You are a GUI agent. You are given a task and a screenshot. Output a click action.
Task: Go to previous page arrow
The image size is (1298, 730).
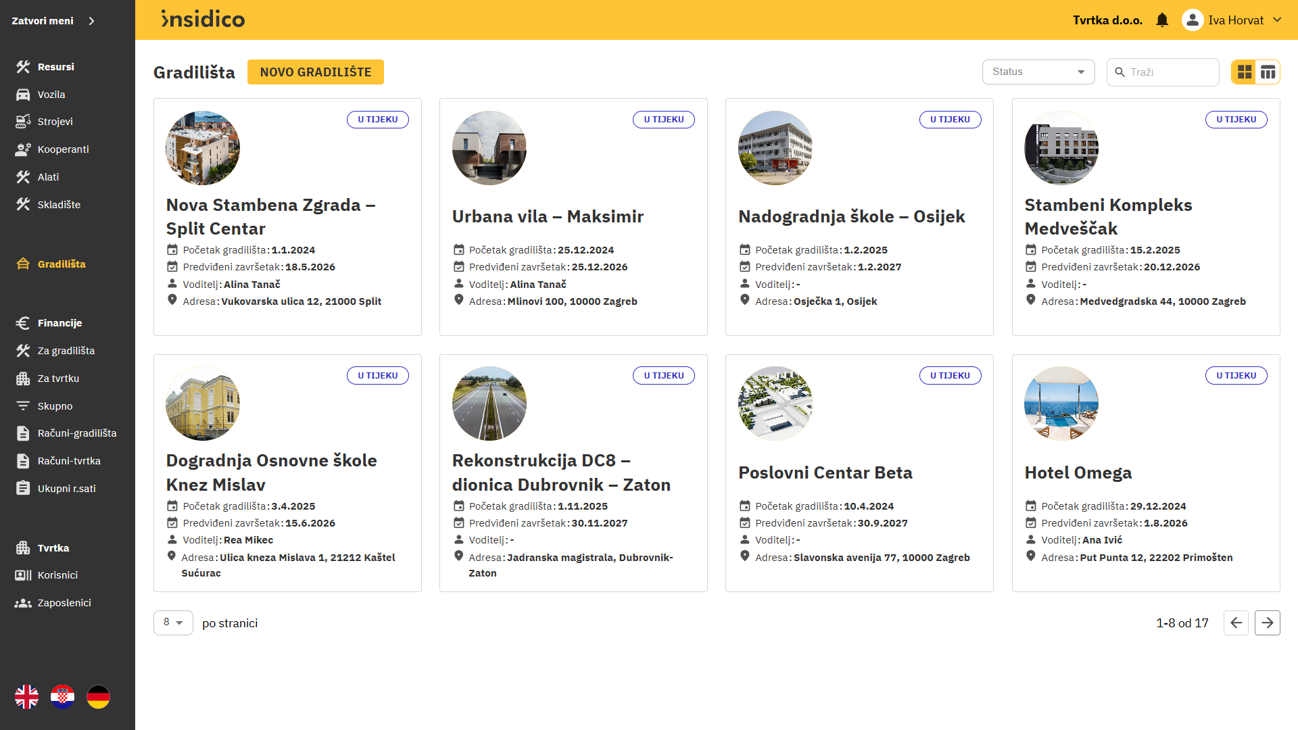click(1236, 623)
